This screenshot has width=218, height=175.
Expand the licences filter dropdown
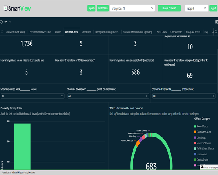[x=33, y=96]
